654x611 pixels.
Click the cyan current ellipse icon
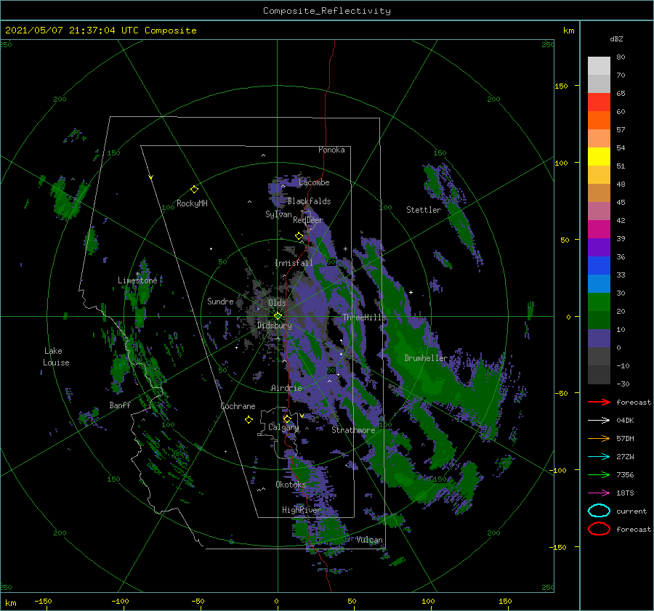599,511
